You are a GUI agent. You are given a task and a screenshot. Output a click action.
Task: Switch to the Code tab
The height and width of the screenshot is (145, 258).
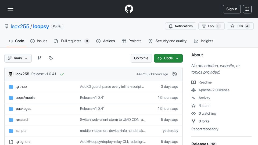click(16, 41)
